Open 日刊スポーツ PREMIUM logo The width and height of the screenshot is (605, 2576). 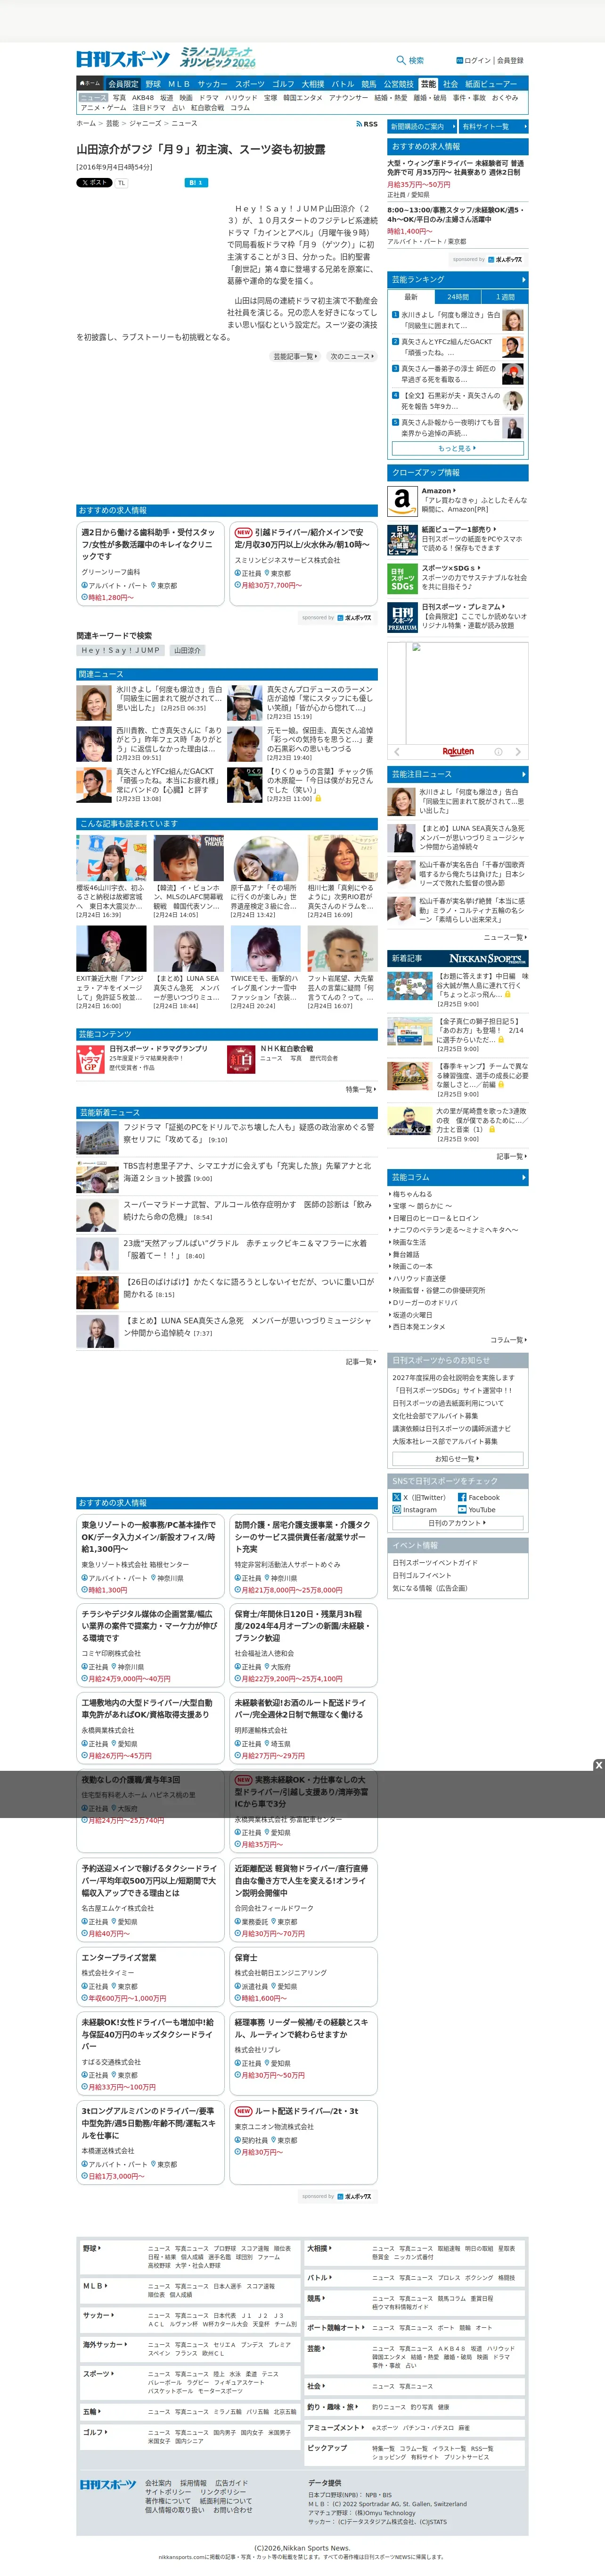point(401,617)
